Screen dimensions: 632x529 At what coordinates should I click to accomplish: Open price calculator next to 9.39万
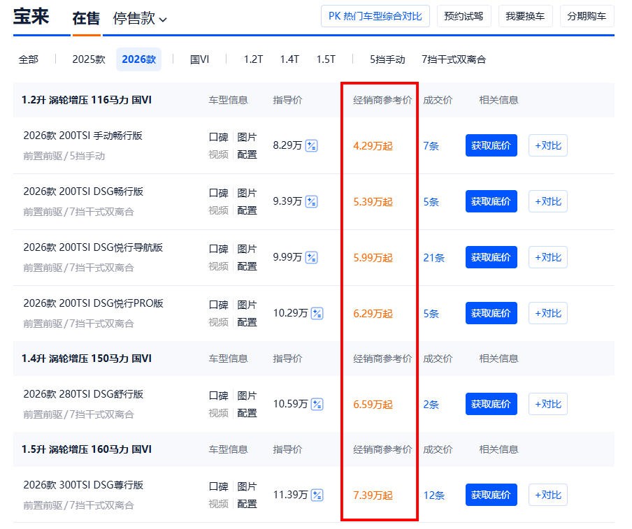pyautogui.click(x=312, y=202)
